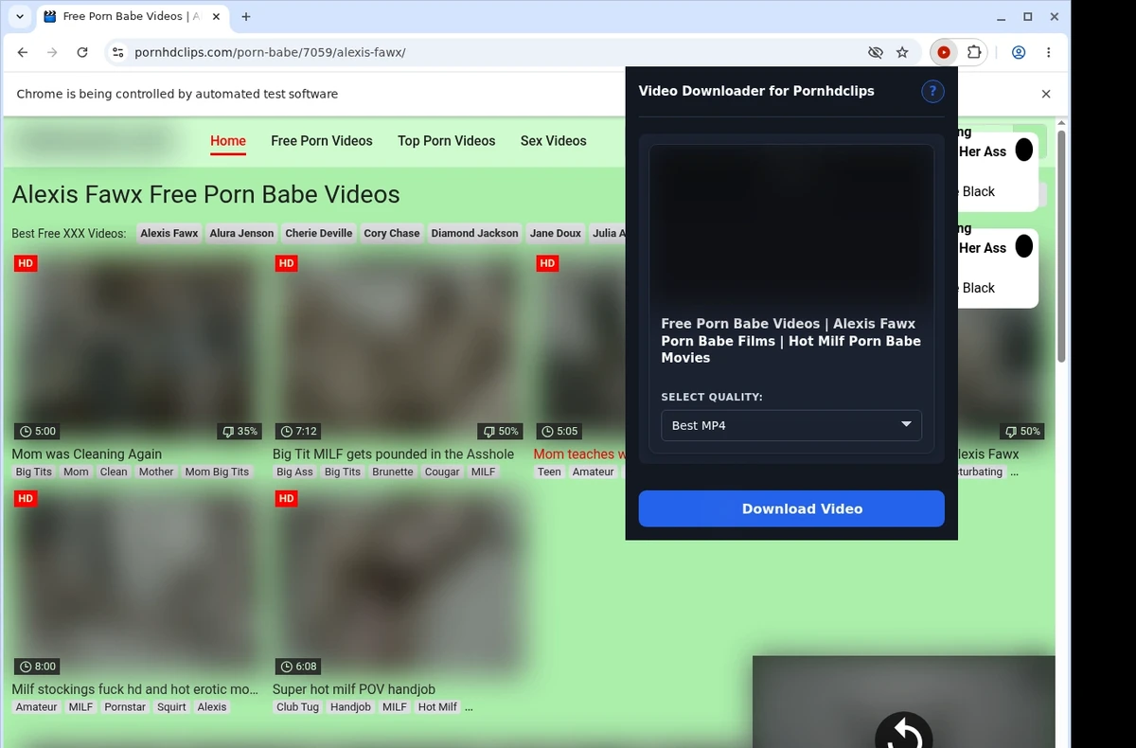The image size is (1136, 748).
Task: Open the Top Porn Videos menu item
Action: click(447, 141)
